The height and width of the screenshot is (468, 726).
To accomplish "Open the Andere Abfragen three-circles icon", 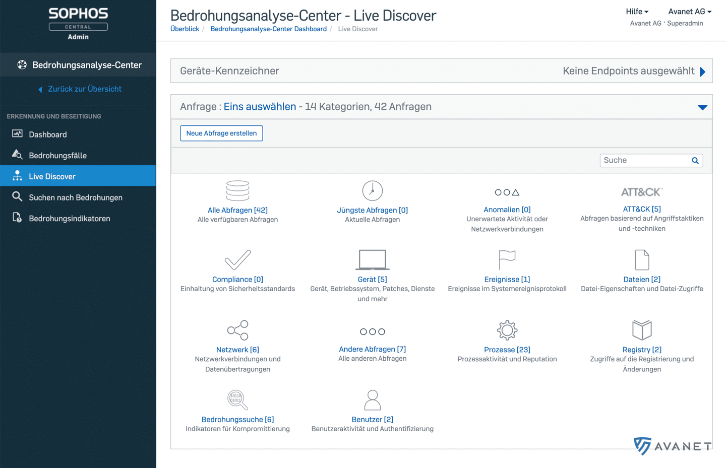I will pyautogui.click(x=373, y=331).
